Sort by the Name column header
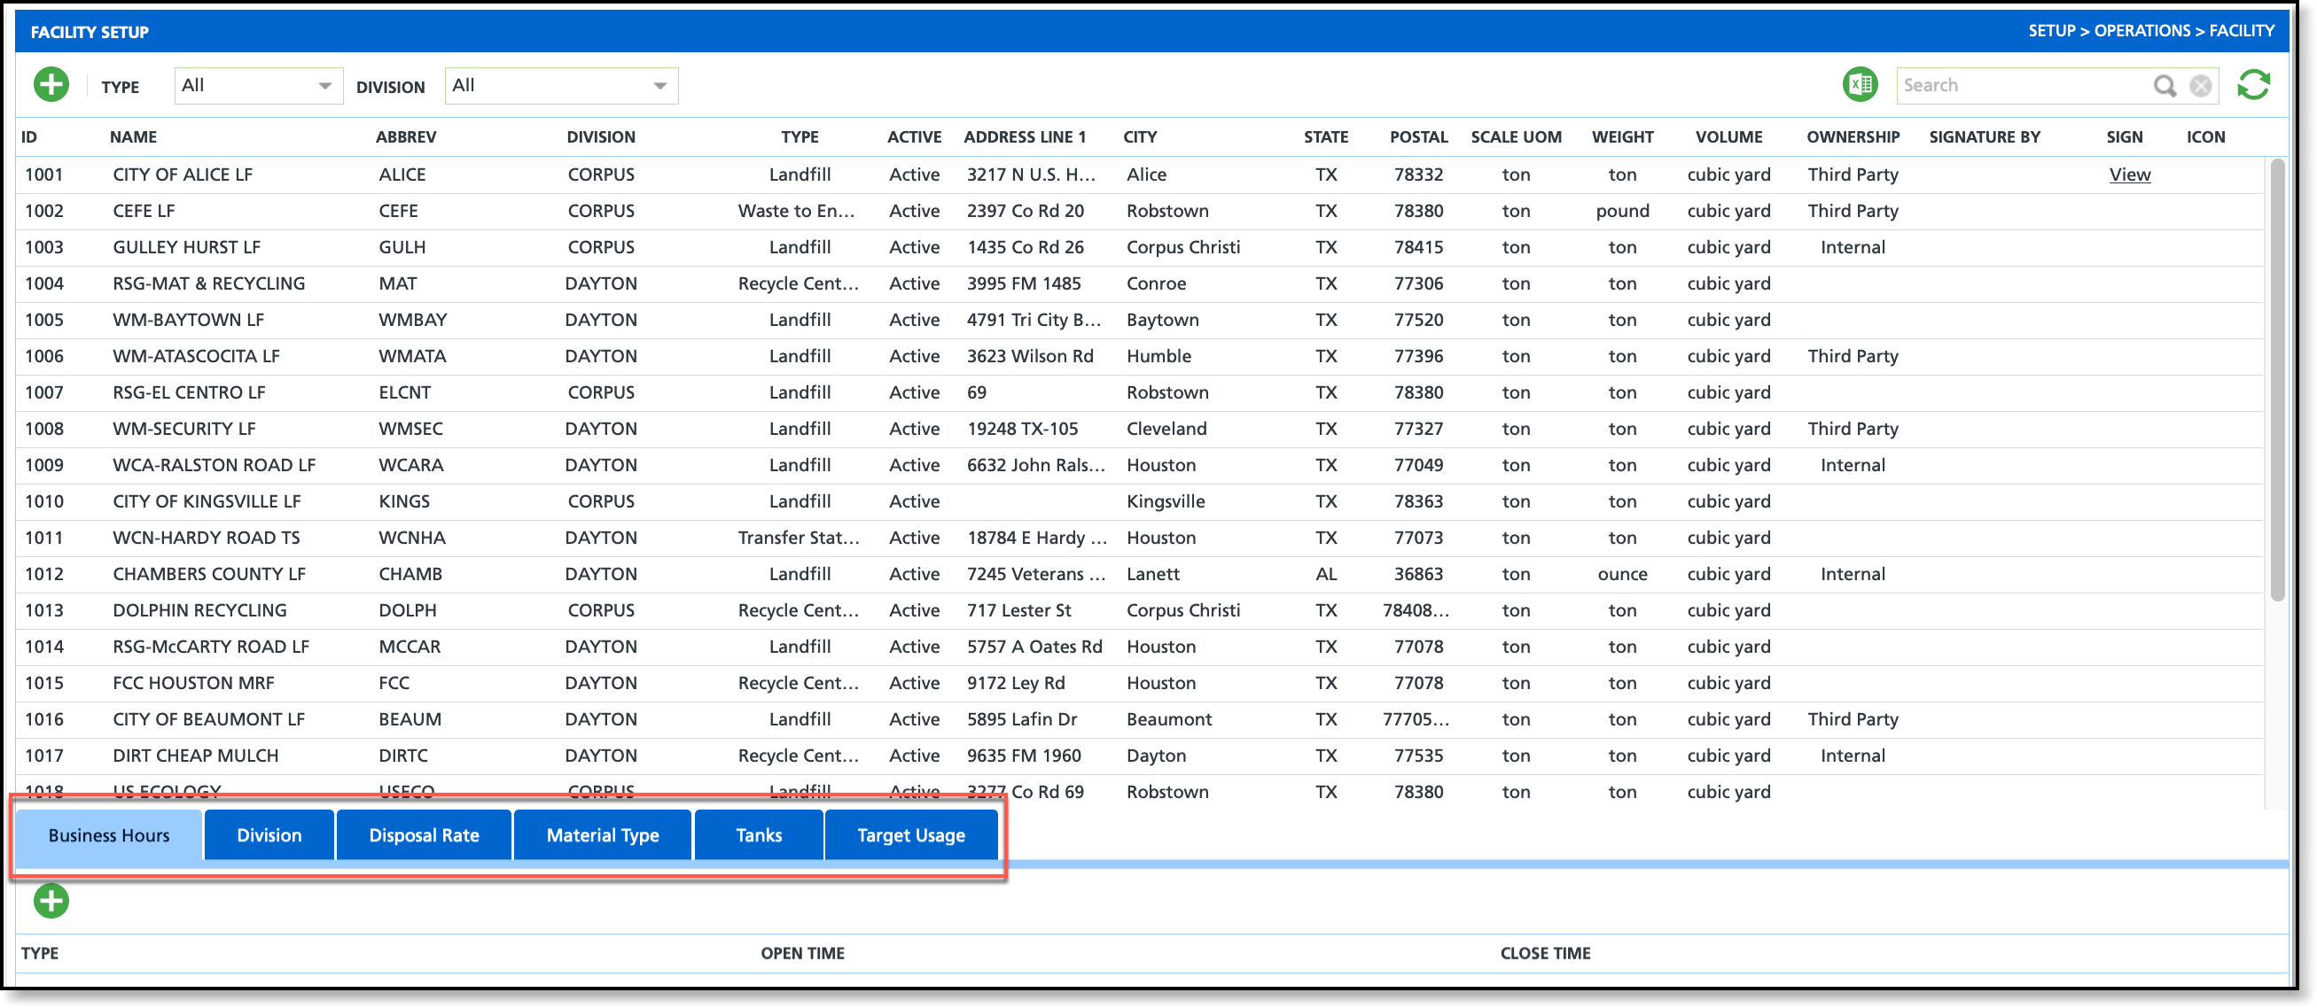The width and height of the screenshot is (2317, 1008). coord(133,136)
